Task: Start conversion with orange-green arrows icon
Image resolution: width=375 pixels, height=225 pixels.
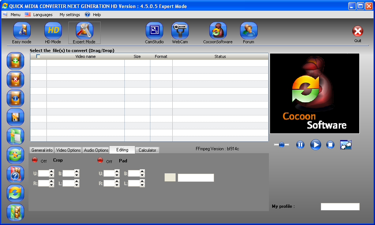Action: tap(15, 193)
